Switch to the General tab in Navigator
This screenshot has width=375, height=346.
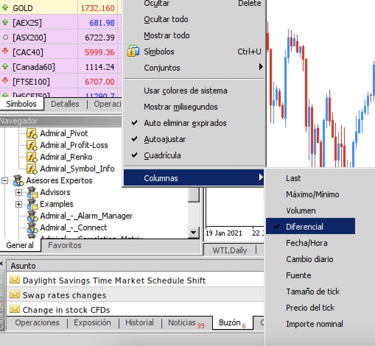pyautogui.click(x=20, y=245)
